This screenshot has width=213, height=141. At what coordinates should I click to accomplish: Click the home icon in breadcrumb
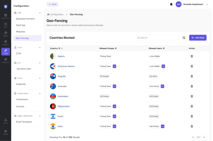click(48, 14)
